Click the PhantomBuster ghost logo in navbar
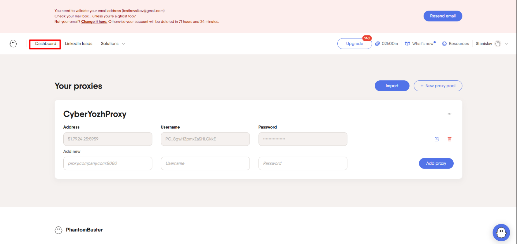517x244 pixels. click(13, 44)
